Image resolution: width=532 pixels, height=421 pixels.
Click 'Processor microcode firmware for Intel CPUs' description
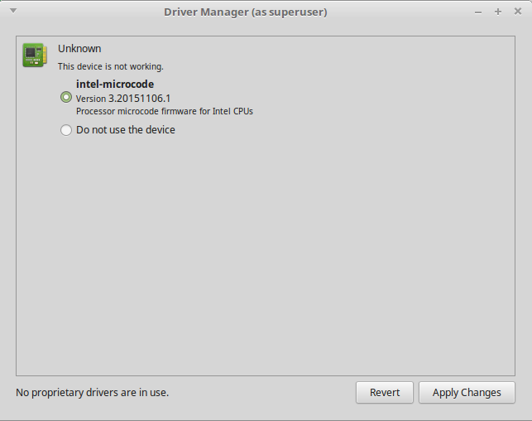tap(165, 111)
